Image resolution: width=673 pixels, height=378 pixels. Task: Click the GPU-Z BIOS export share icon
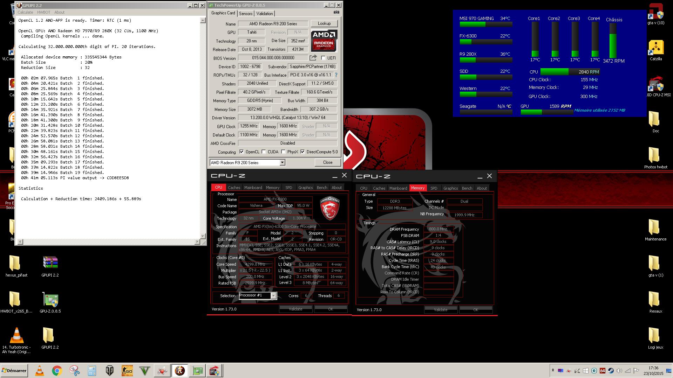[313, 58]
